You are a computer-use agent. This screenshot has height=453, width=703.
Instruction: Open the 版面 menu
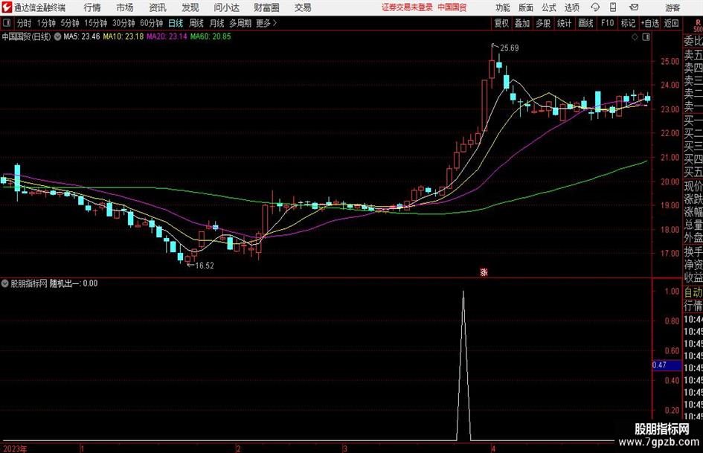coord(525,7)
